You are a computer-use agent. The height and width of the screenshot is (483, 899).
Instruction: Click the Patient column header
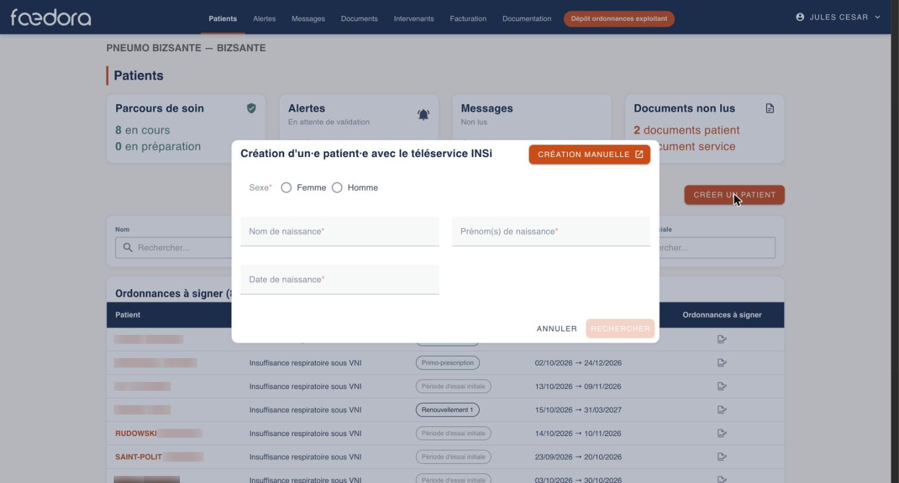point(127,315)
